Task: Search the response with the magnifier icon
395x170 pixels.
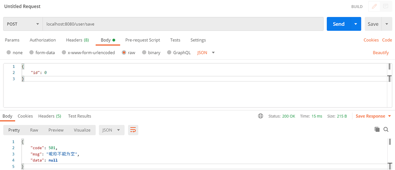Action: (386, 130)
